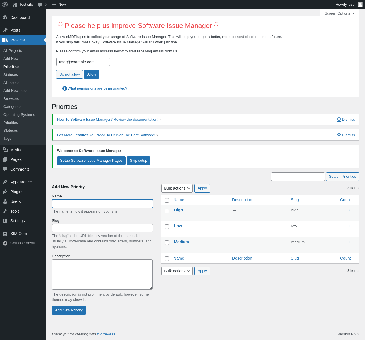Check the High priority row checkbox
The height and width of the screenshot is (340, 365).
(x=167, y=211)
